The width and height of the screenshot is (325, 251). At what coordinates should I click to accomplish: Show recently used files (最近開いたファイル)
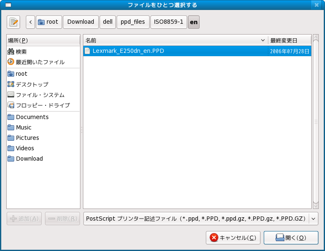(x=40, y=62)
